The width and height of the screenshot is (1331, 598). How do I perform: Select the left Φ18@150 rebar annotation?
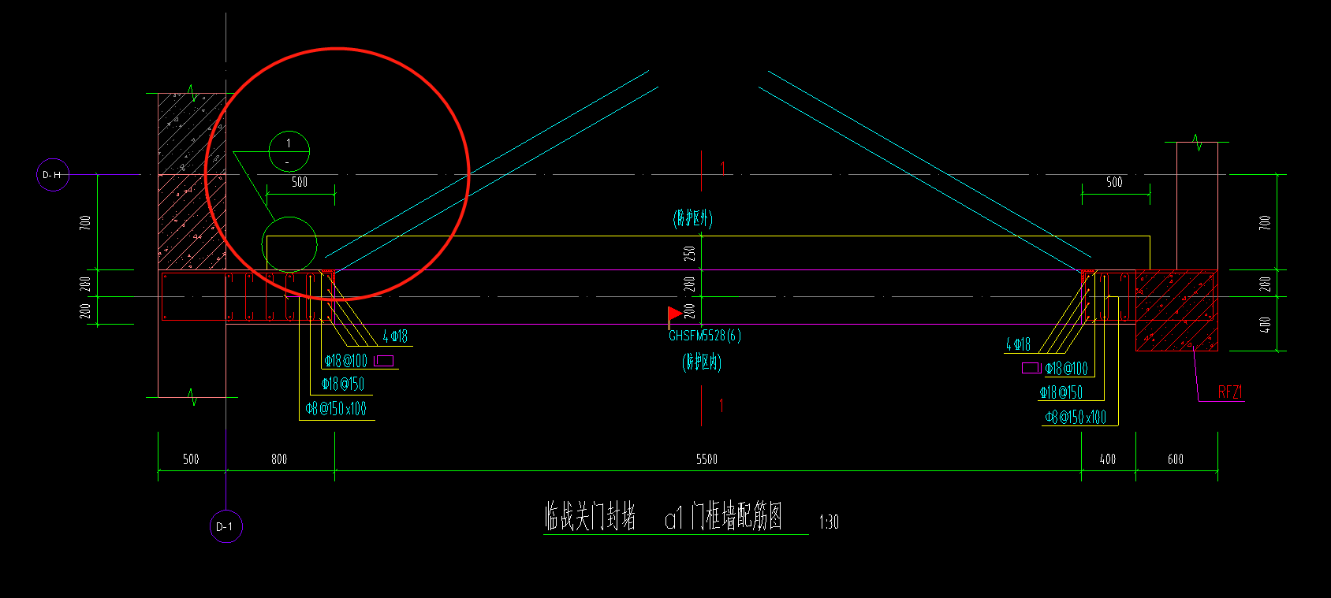pyautogui.click(x=343, y=384)
